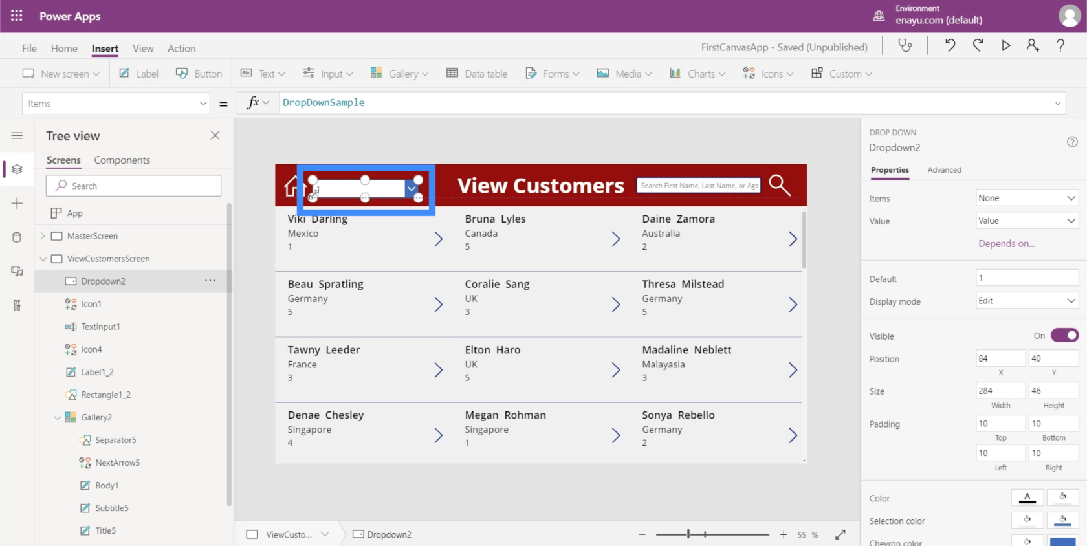Switch to the Advanced properties tab
Viewport: 1087px width, 546px height.
[x=944, y=169]
